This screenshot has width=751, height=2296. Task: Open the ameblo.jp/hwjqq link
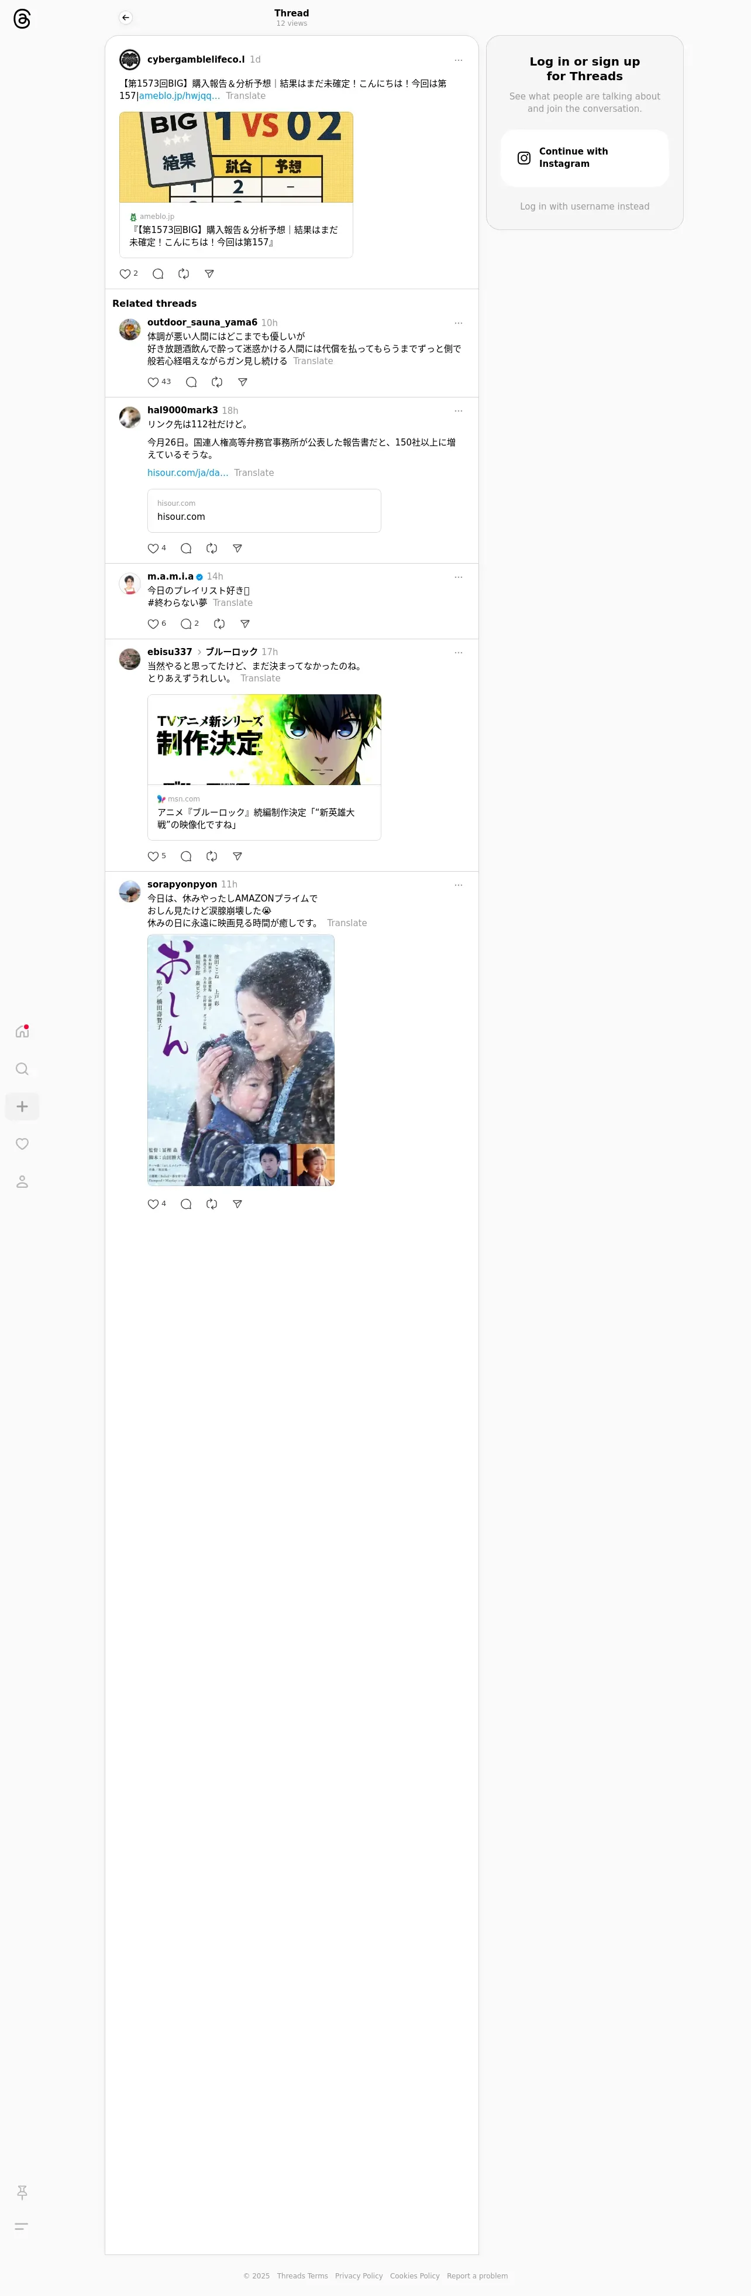click(179, 95)
